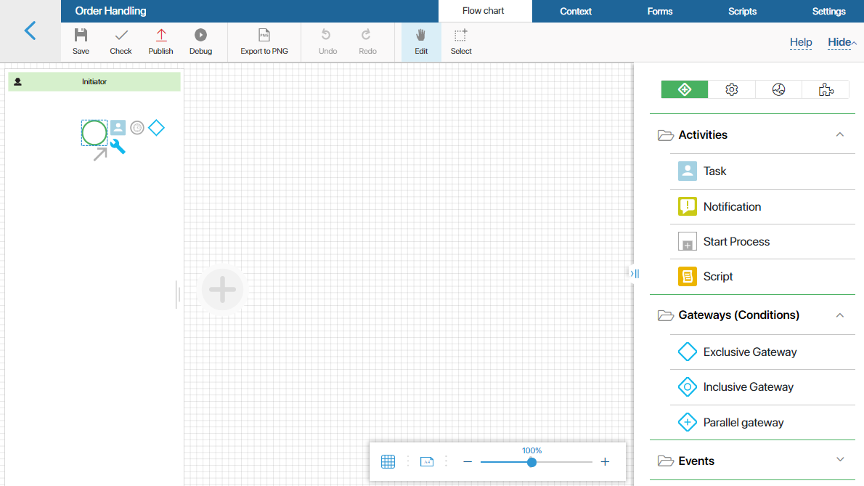Click the Initiator lane's person icon
Image resolution: width=864 pixels, height=486 pixels.
[x=17, y=81]
